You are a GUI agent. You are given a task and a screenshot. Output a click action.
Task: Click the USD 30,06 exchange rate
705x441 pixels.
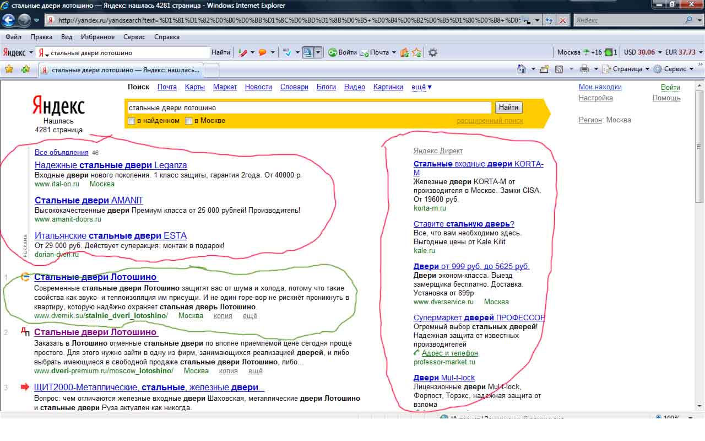click(x=639, y=52)
